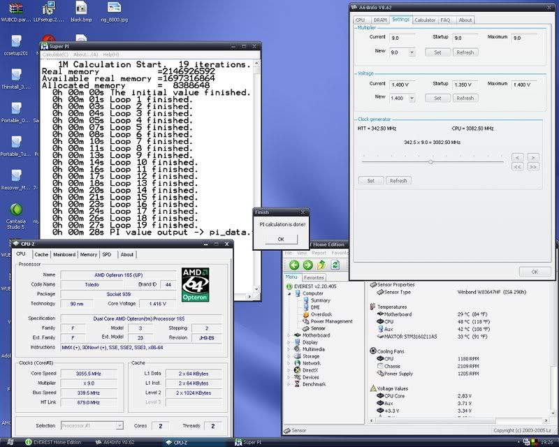Click Refresh in the Clock generator section

click(x=398, y=181)
